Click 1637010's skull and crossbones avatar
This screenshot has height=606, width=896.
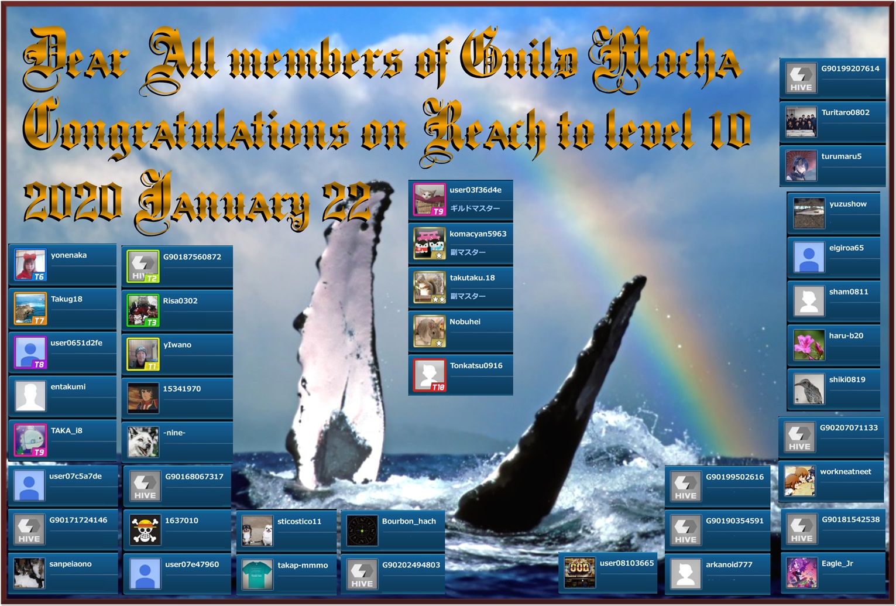145,530
